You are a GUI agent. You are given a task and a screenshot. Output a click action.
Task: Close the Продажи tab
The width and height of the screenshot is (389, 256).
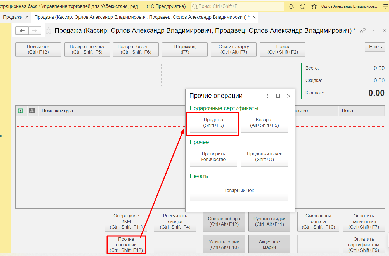(x=27, y=17)
